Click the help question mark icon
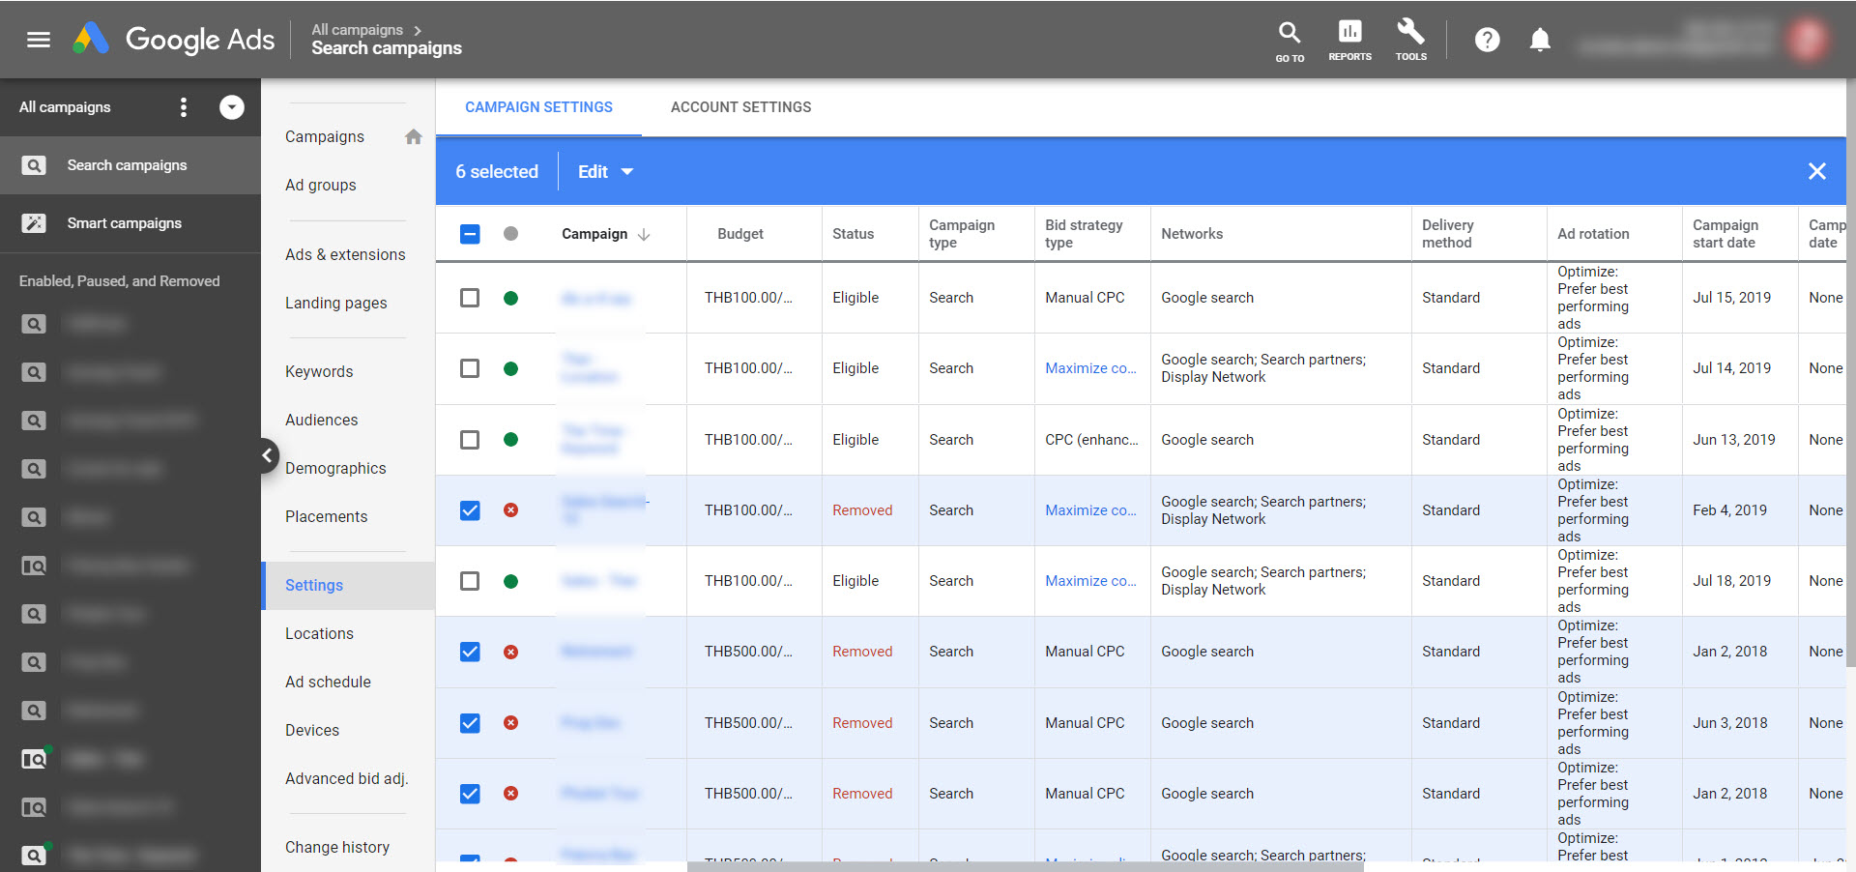1856x872 pixels. (x=1487, y=40)
